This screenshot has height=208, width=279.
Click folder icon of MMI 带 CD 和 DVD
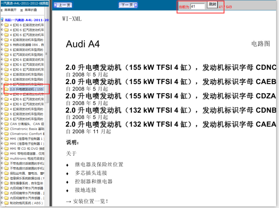point(6,149)
